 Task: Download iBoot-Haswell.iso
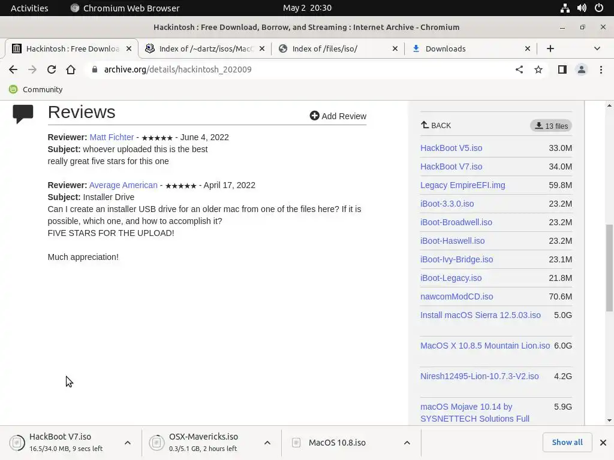tap(452, 241)
